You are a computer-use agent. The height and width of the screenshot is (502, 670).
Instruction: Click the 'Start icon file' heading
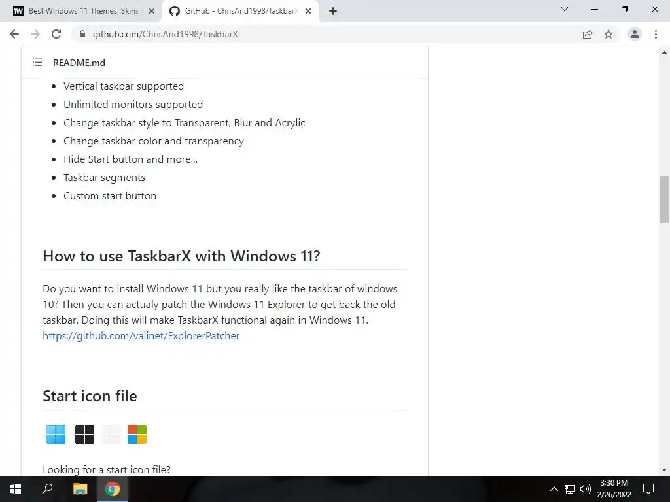(90, 396)
